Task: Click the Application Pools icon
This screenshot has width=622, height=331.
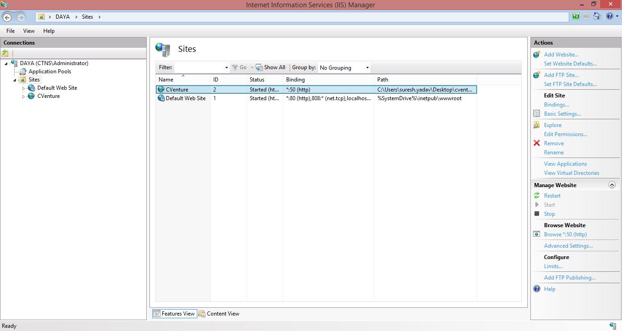Action: tap(23, 71)
